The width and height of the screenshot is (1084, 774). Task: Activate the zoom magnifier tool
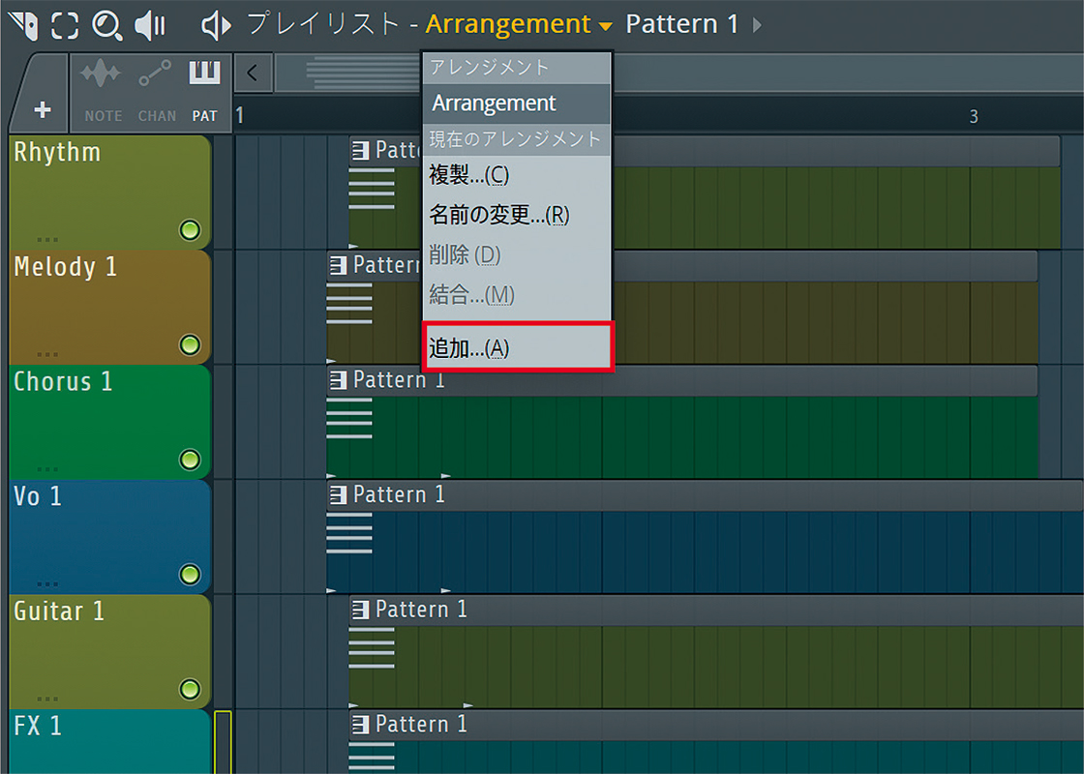[107, 25]
